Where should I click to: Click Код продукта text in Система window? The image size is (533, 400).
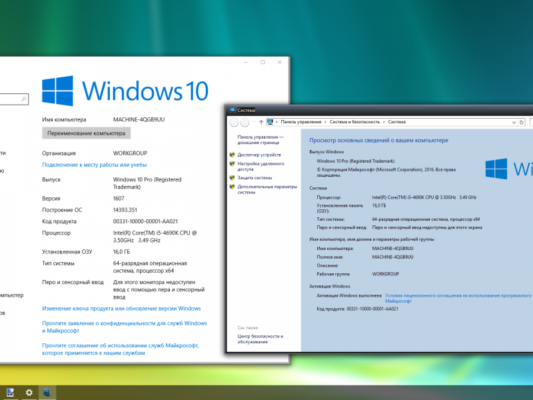coord(357,309)
